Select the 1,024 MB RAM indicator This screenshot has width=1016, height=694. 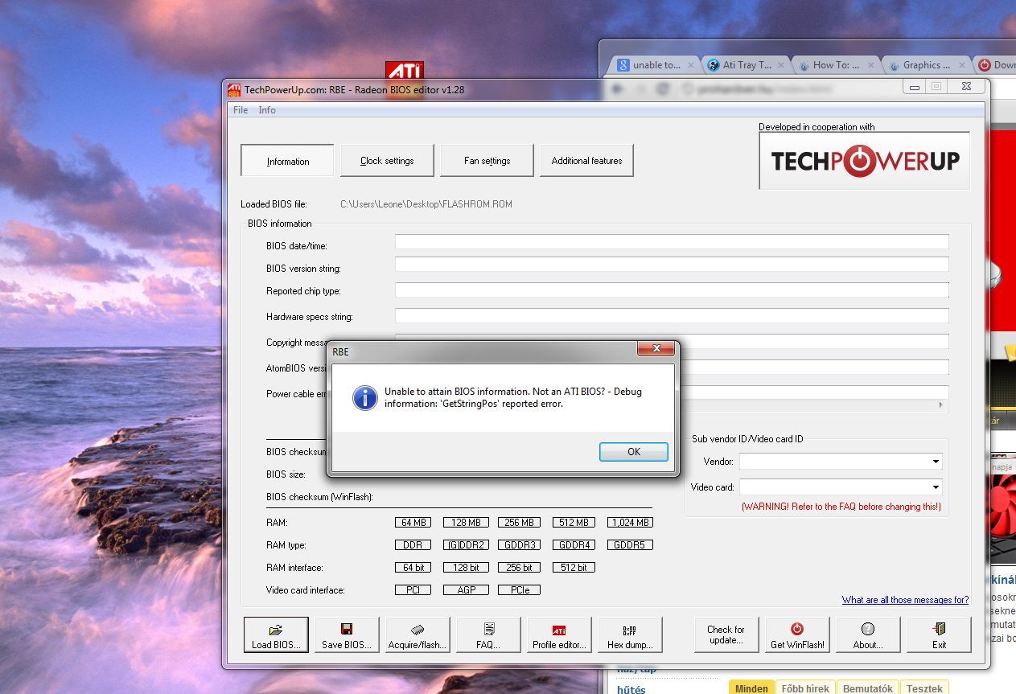[x=630, y=522]
